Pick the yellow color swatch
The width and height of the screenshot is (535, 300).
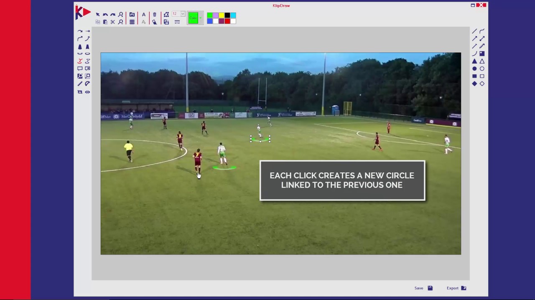tap(222, 15)
